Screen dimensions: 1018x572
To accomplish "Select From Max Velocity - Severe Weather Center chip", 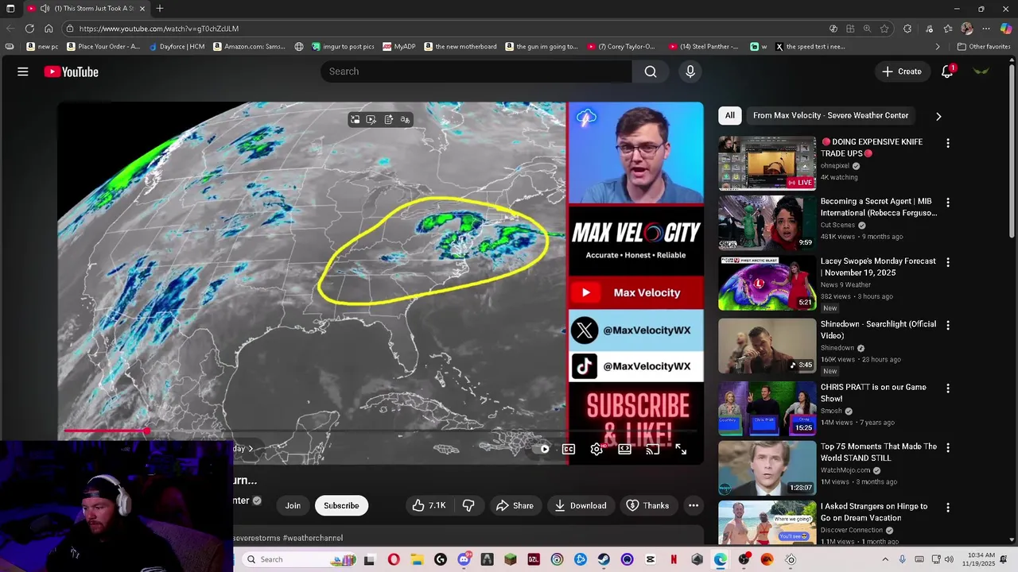I will point(830,115).
